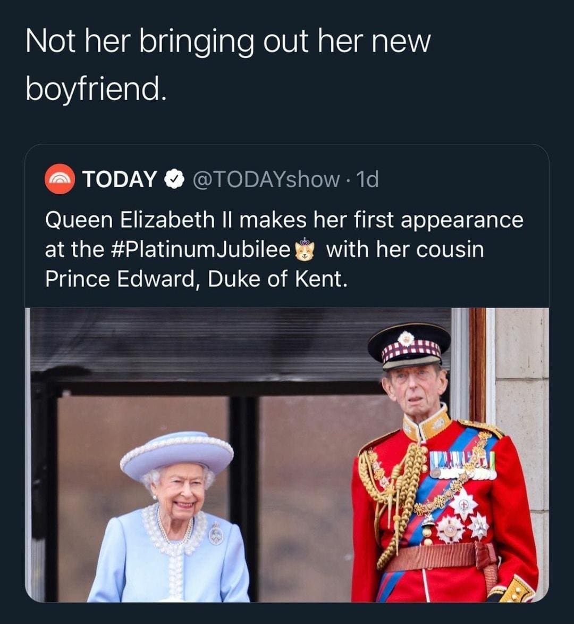
Task: Click the TODAY show profile avatar
Action: click(x=60, y=179)
